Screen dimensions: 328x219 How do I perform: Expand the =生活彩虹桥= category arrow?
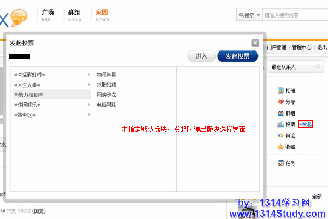click(x=89, y=74)
